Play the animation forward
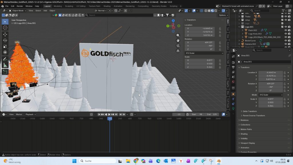 coord(109,114)
